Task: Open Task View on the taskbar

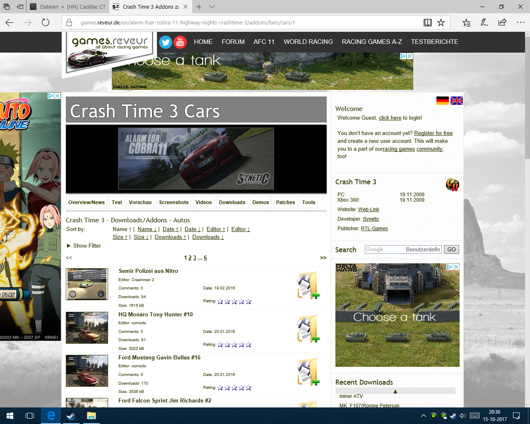Action: [30, 416]
